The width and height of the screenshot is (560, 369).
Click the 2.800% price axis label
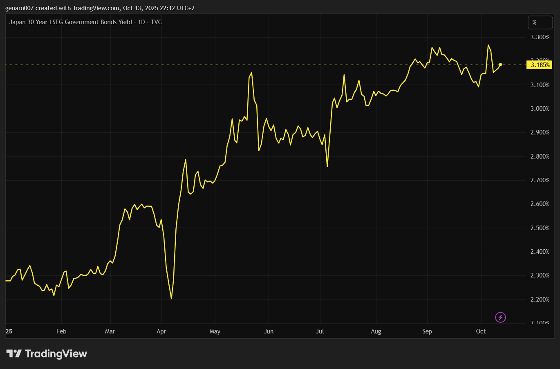tap(540, 157)
